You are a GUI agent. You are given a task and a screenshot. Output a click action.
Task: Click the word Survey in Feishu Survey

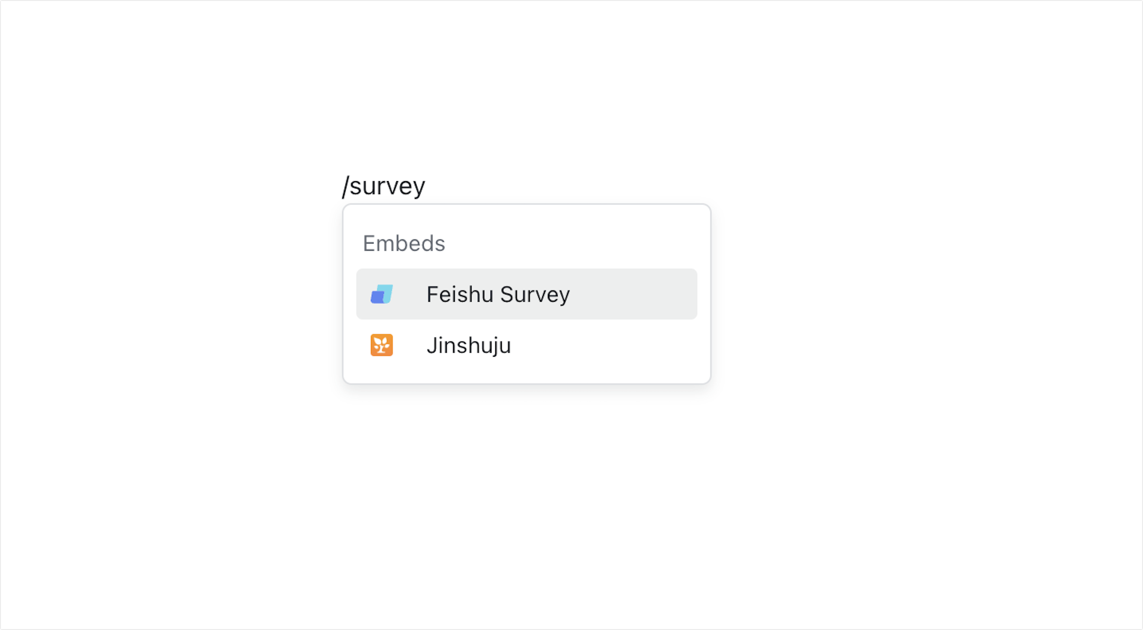535,295
